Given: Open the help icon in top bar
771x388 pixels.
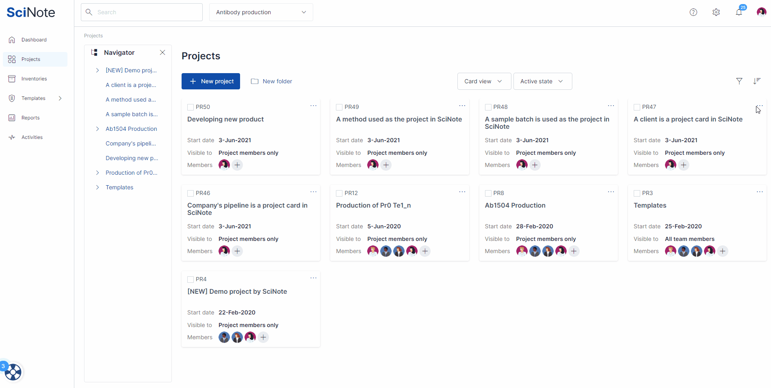Looking at the screenshot, I should click(693, 12).
